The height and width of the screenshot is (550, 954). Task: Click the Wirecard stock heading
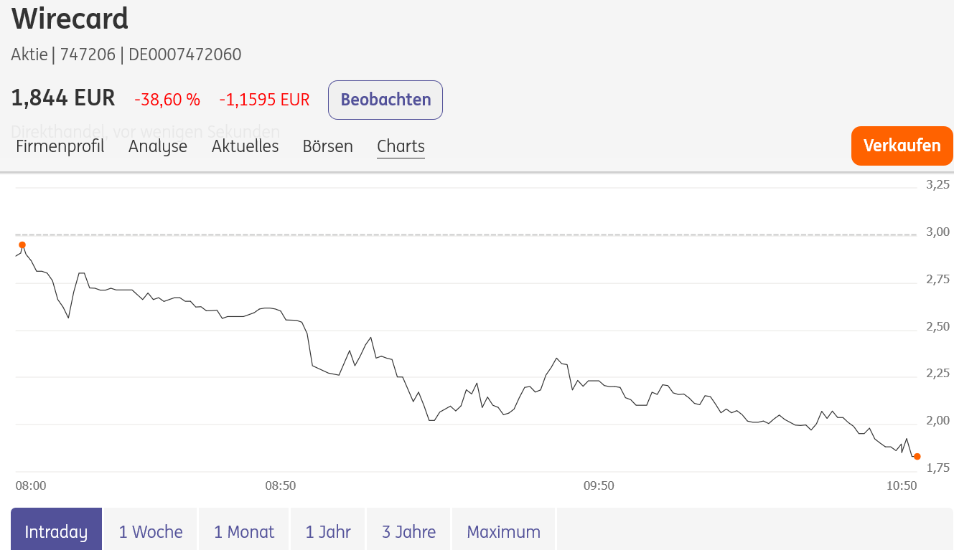pos(70,19)
